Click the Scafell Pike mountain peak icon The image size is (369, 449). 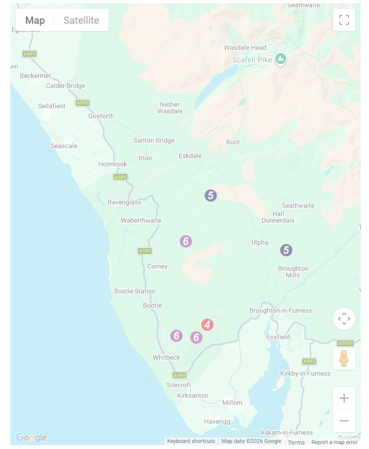pyautogui.click(x=280, y=59)
